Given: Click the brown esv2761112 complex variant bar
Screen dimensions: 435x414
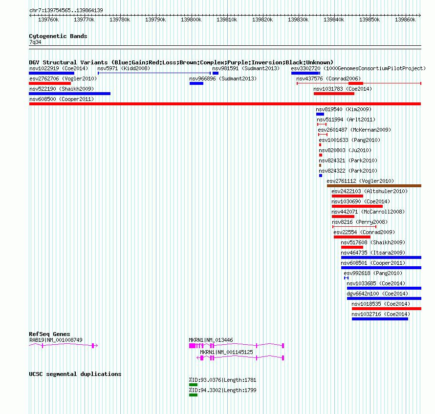Looking at the screenshot, I should tap(374, 186).
